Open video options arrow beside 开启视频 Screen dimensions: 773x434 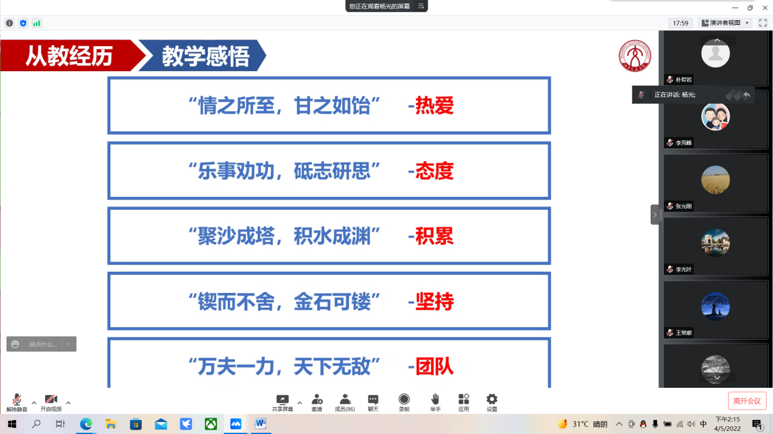pyautogui.click(x=68, y=402)
